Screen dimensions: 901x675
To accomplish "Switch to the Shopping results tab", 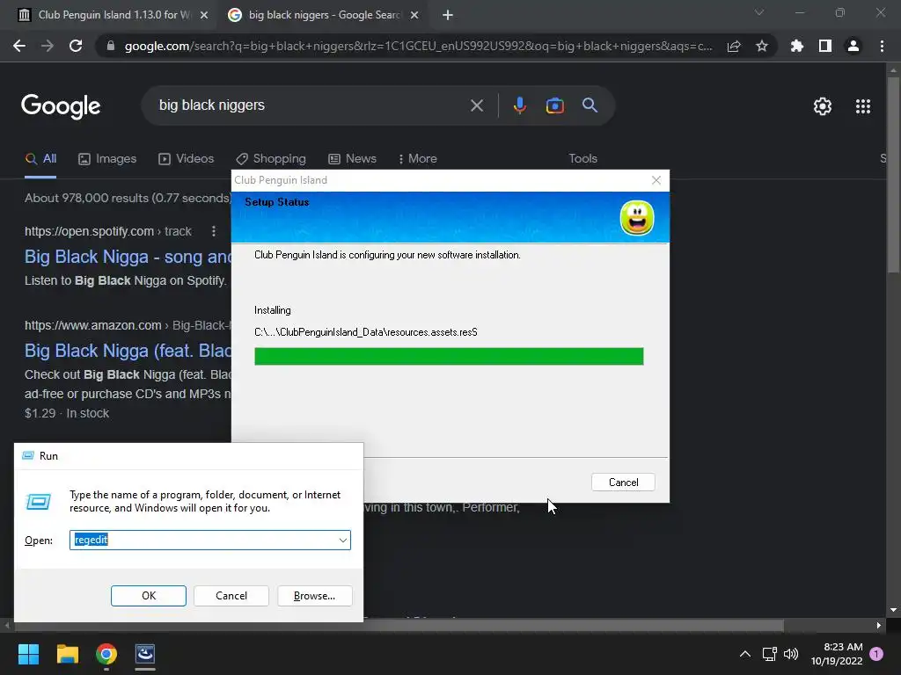I will click(x=271, y=159).
